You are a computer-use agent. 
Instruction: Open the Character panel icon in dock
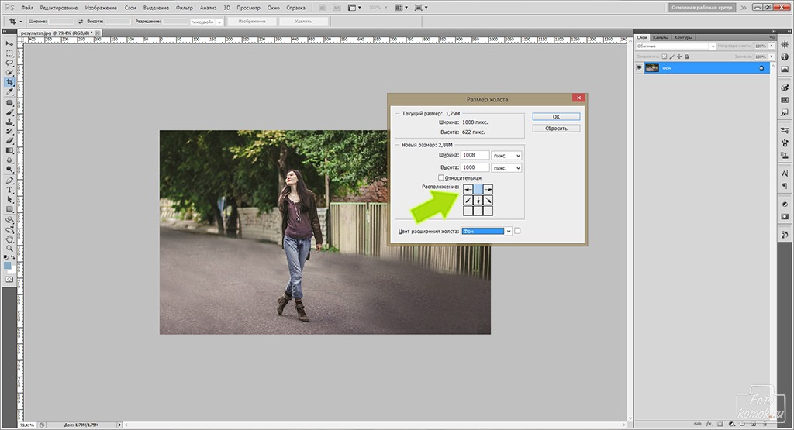pyautogui.click(x=785, y=174)
